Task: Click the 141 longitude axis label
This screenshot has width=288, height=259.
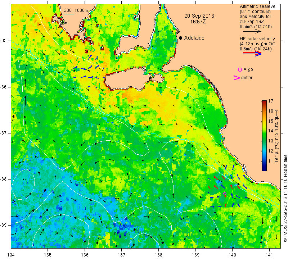Action: (x=269, y=255)
